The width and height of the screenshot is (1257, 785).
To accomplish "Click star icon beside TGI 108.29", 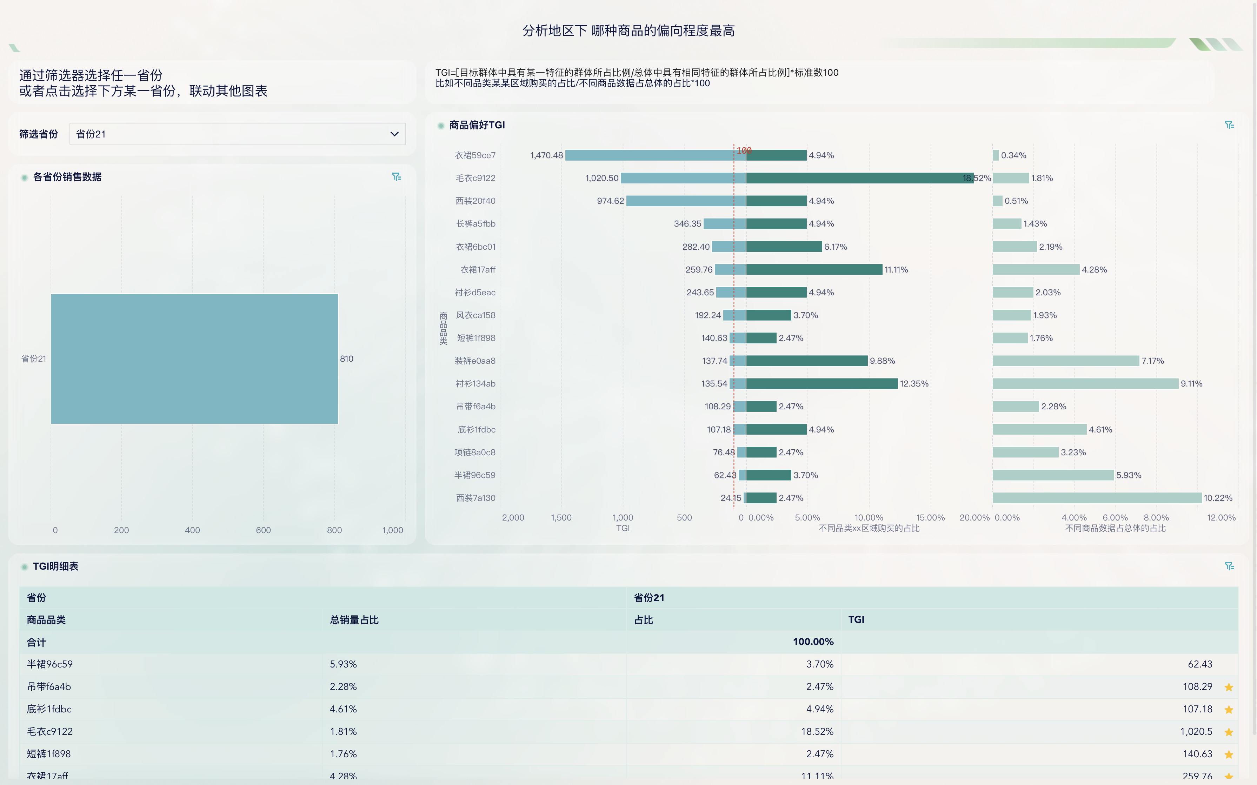I will point(1229,687).
